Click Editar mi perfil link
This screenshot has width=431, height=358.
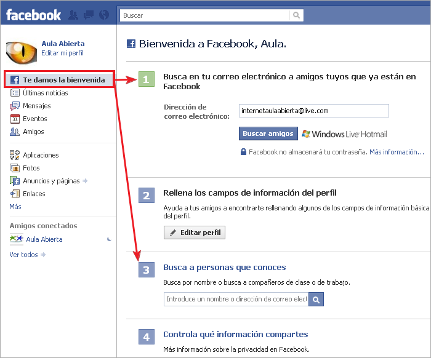click(x=62, y=53)
